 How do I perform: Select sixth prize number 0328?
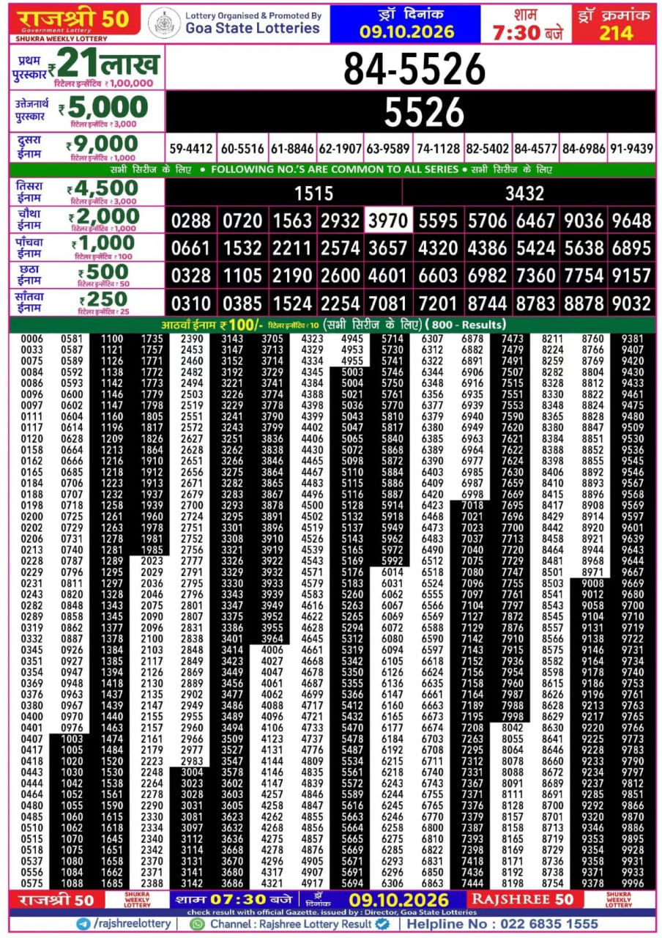pyautogui.click(x=190, y=276)
